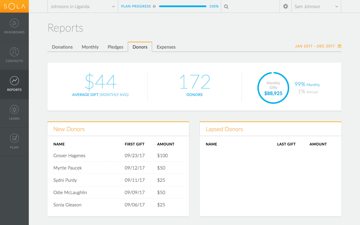Open settings via the gear icon

(285, 6)
